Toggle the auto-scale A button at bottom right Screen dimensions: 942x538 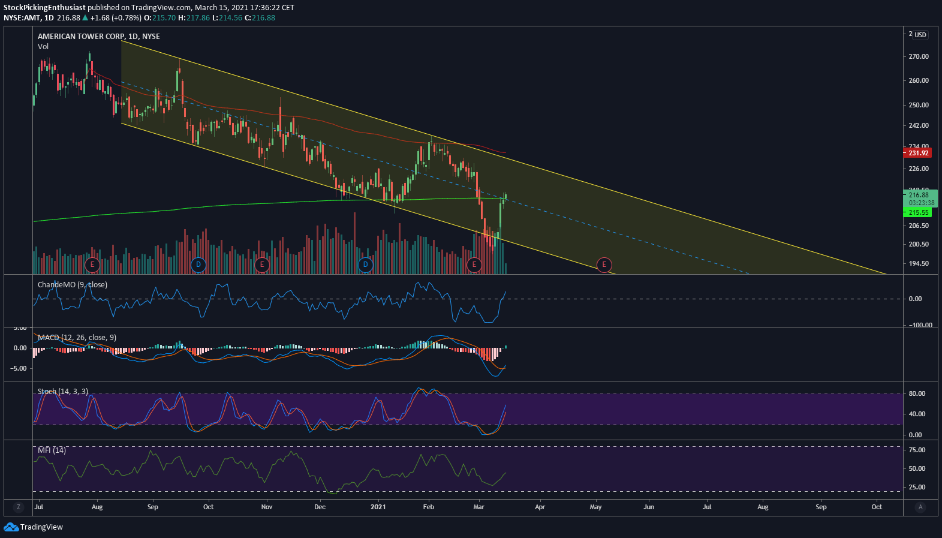click(x=920, y=507)
